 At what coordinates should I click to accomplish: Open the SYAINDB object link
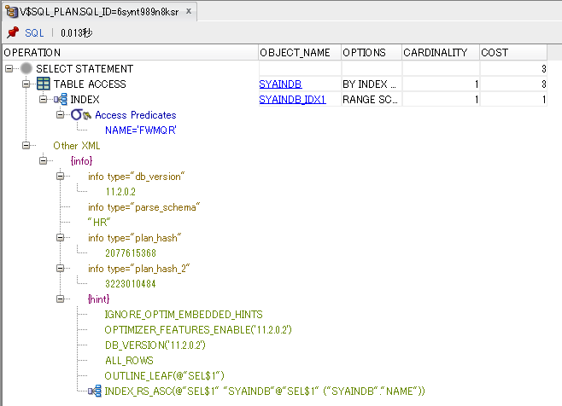click(280, 84)
